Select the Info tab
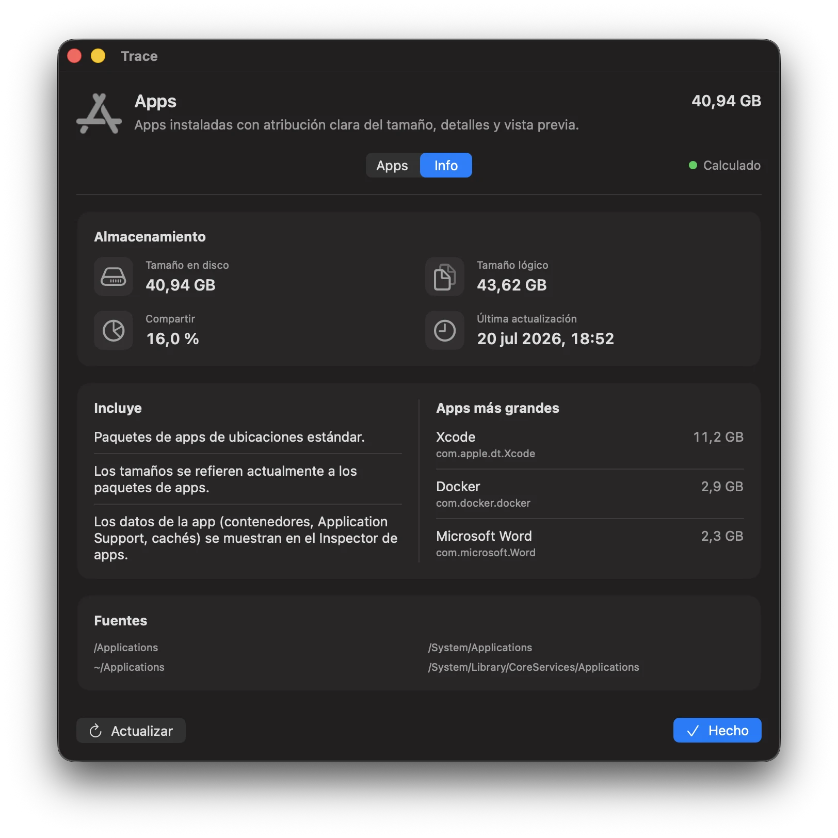 (x=446, y=165)
